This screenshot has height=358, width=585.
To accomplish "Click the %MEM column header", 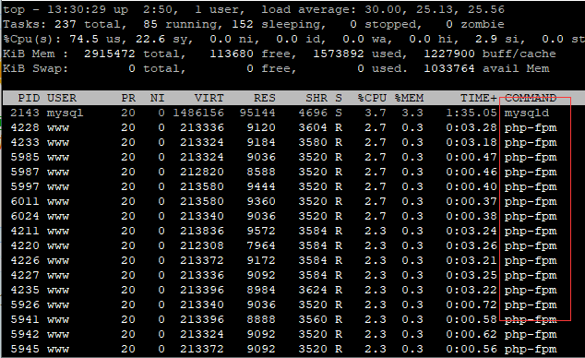I will pos(409,98).
